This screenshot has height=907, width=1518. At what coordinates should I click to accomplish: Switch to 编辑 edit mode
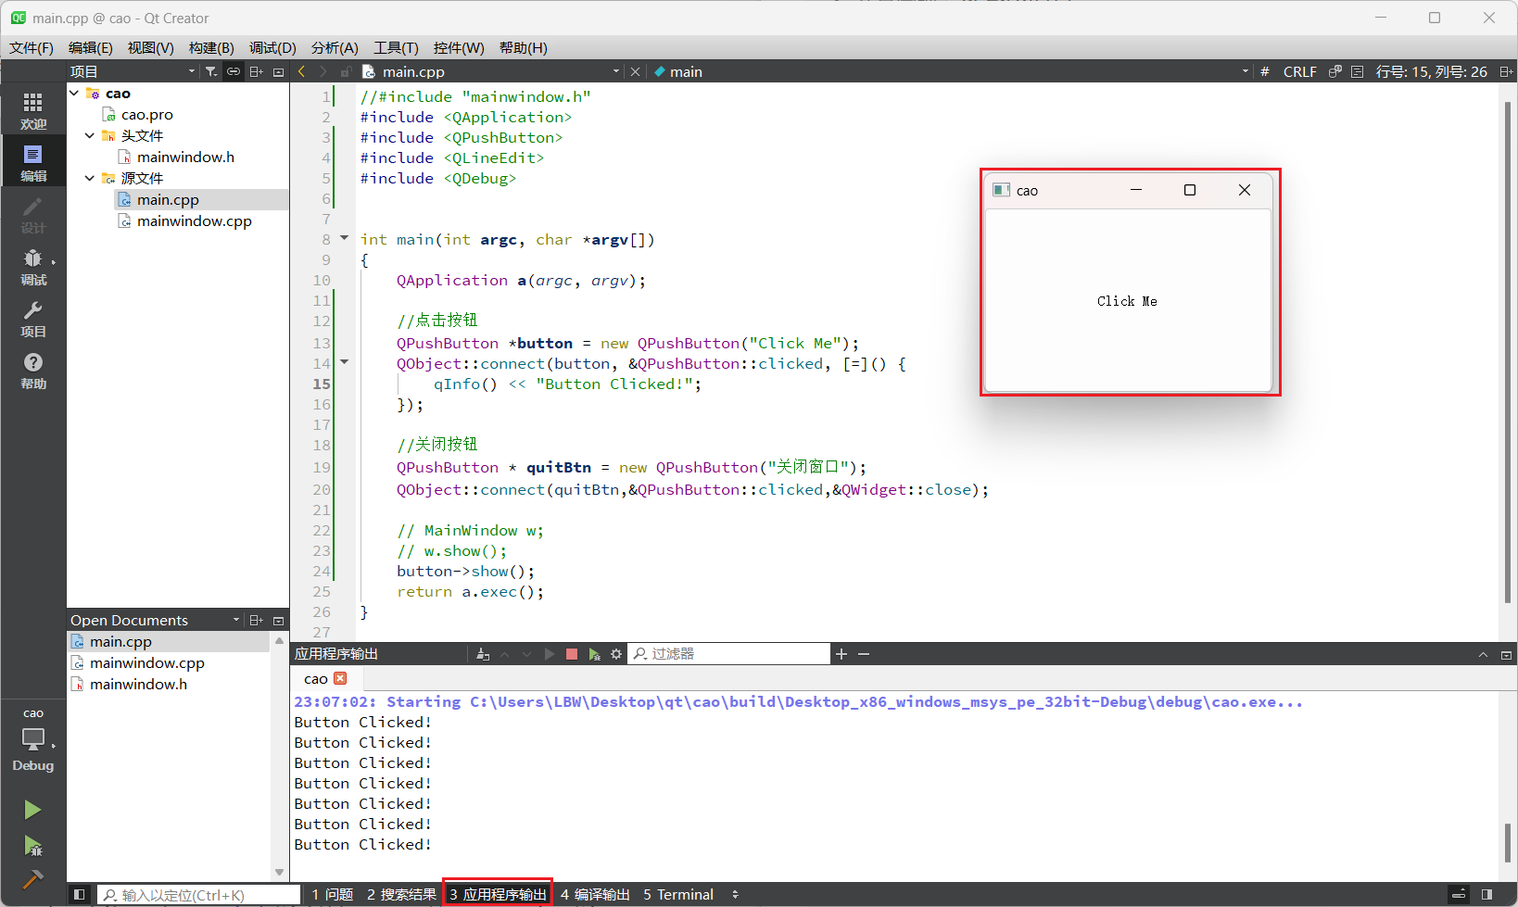pos(33,162)
